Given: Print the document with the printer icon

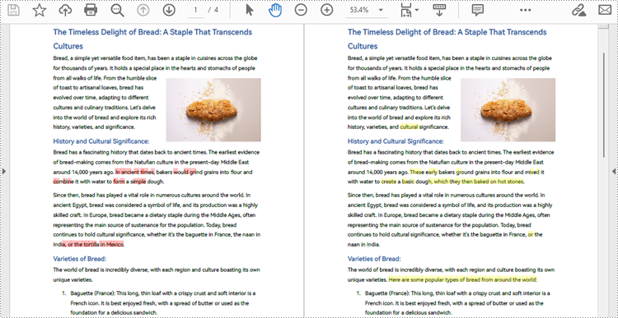Looking at the screenshot, I should coord(91,10).
